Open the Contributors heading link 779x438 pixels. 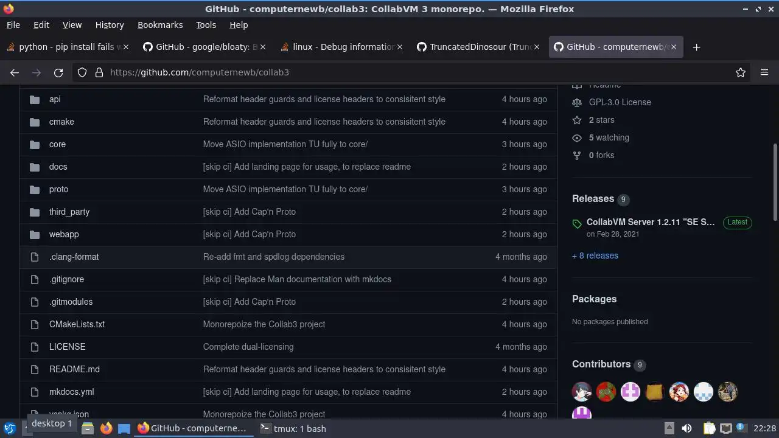(601, 364)
